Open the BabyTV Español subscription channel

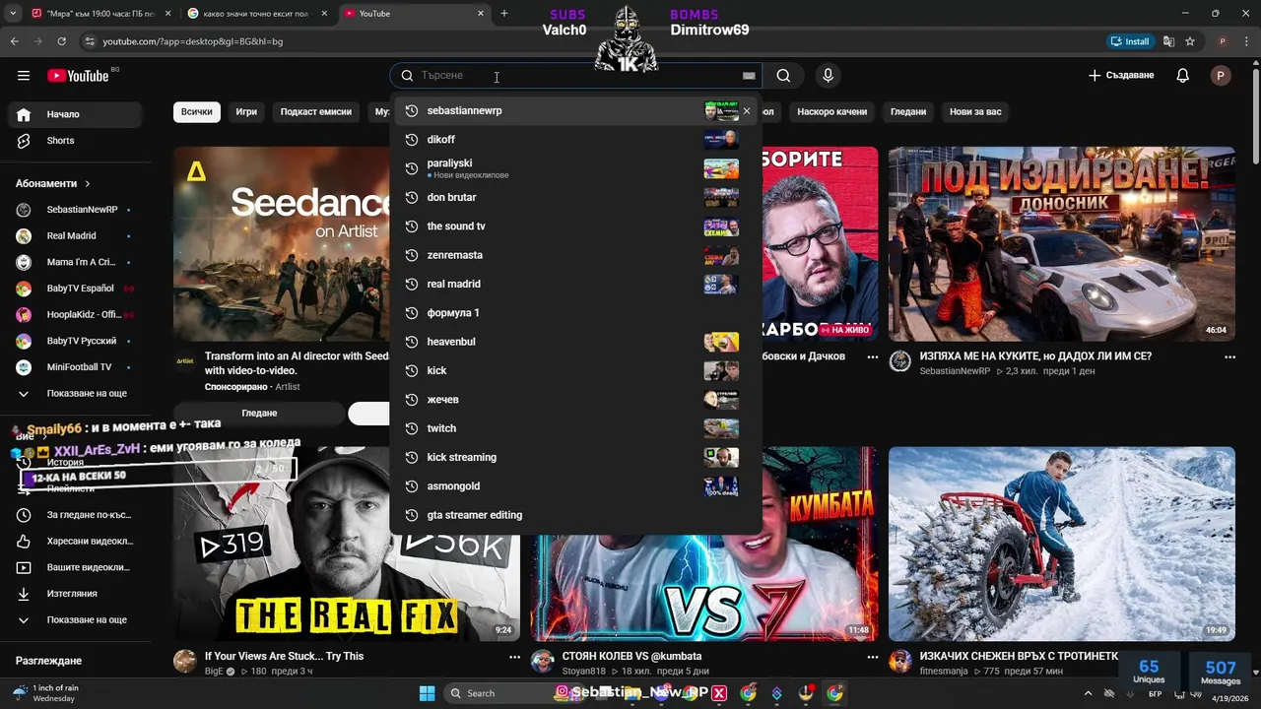point(75,289)
